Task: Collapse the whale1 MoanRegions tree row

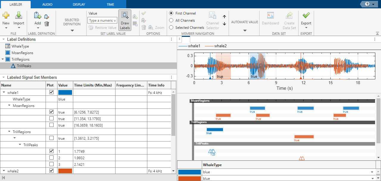Action: click(x=9, y=106)
